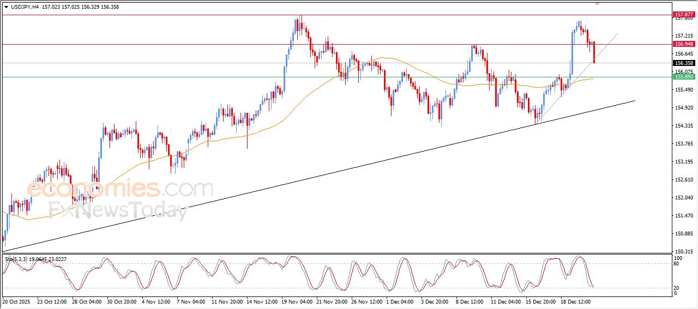
Task: Click the USDJPY,H4 symbol title text
Action: (25, 7)
